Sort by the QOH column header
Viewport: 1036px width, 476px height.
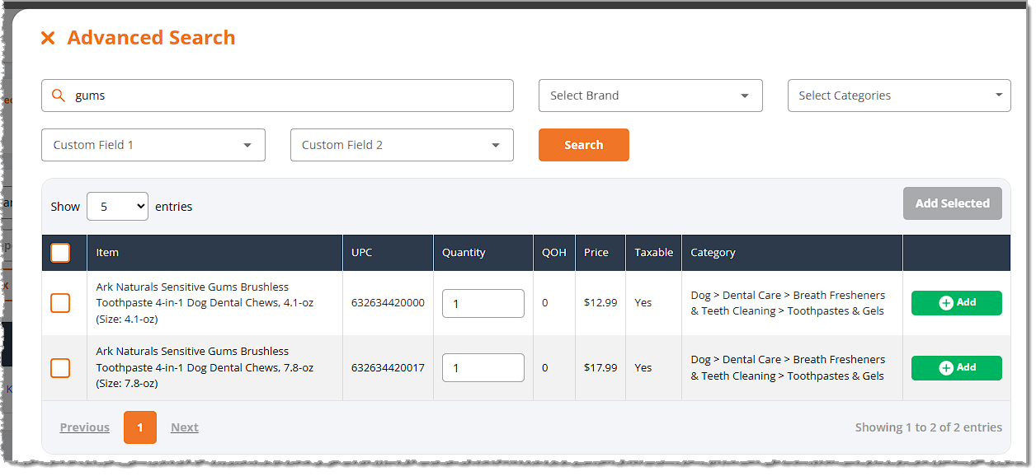pyautogui.click(x=554, y=253)
